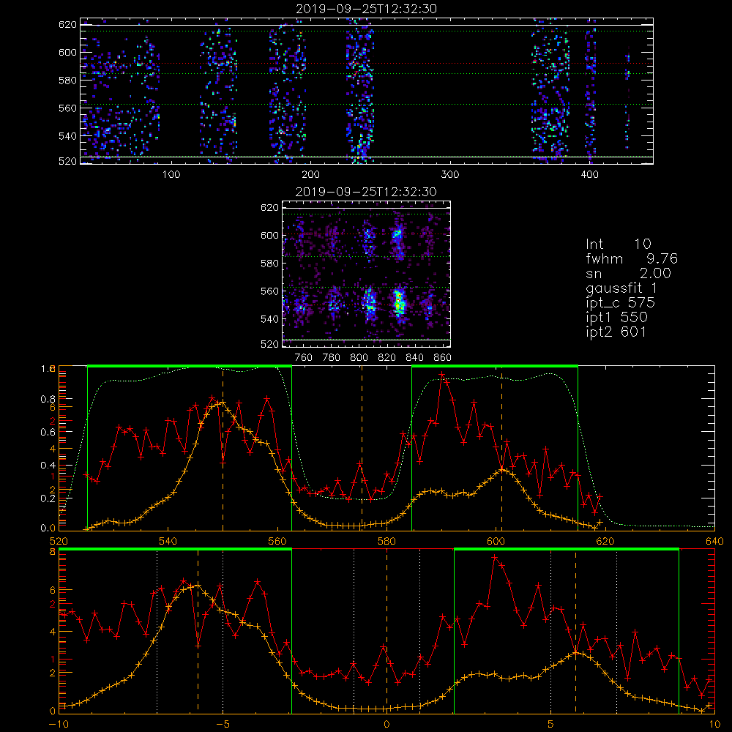Select the 'ipt2 601' parameter text
This screenshot has width=732, height=732.
(x=616, y=332)
